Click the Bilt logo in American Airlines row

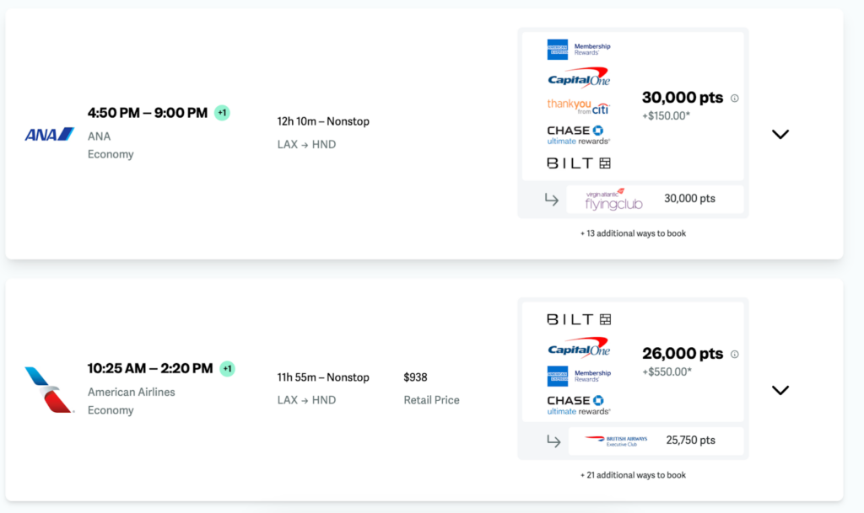click(579, 319)
